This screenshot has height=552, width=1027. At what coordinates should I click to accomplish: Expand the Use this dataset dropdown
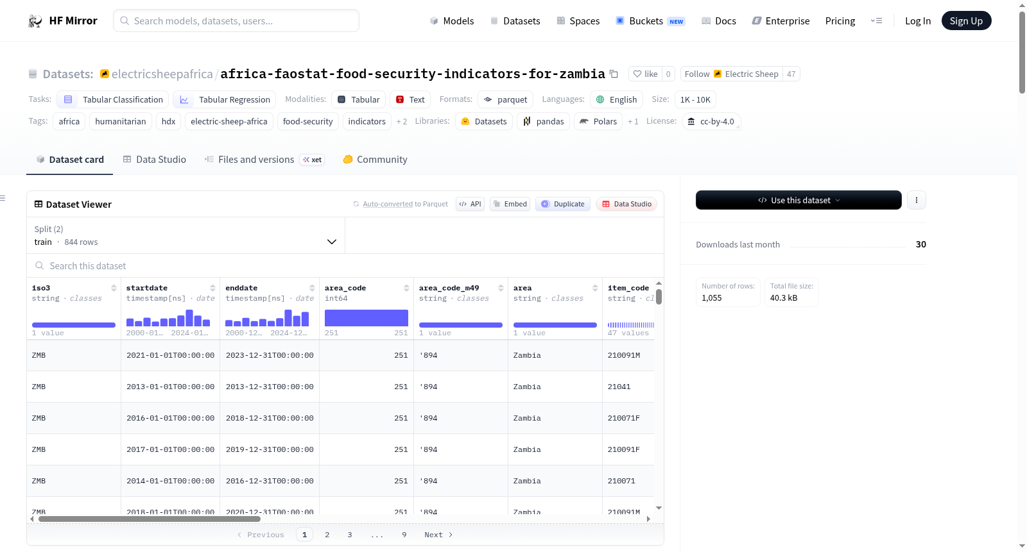point(798,200)
